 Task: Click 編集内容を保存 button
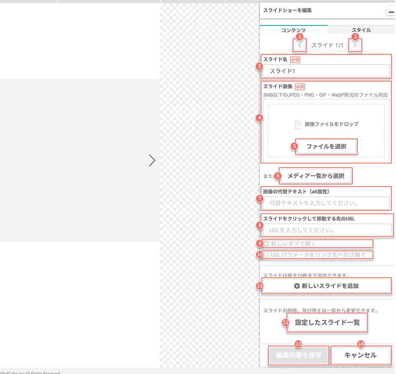[298, 355]
